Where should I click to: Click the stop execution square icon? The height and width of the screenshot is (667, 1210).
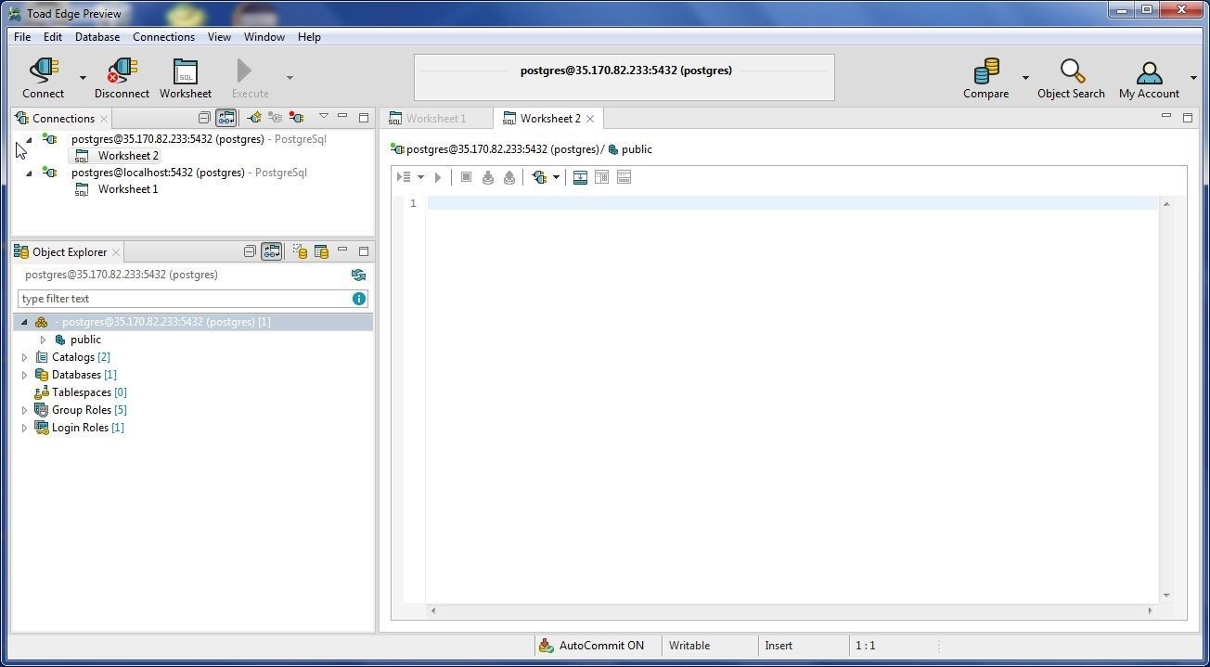tap(467, 177)
